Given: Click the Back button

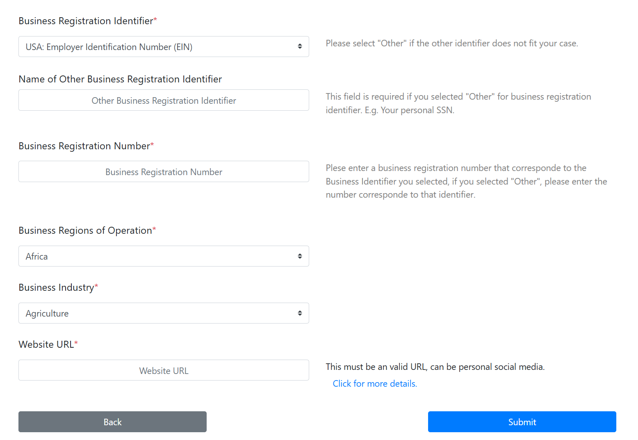Looking at the screenshot, I should [x=112, y=422].
